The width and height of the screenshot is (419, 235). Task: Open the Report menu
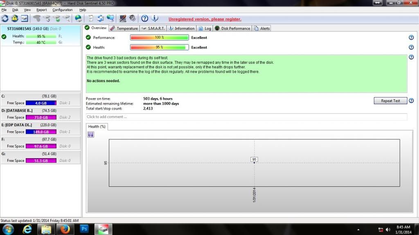[41, 10]
